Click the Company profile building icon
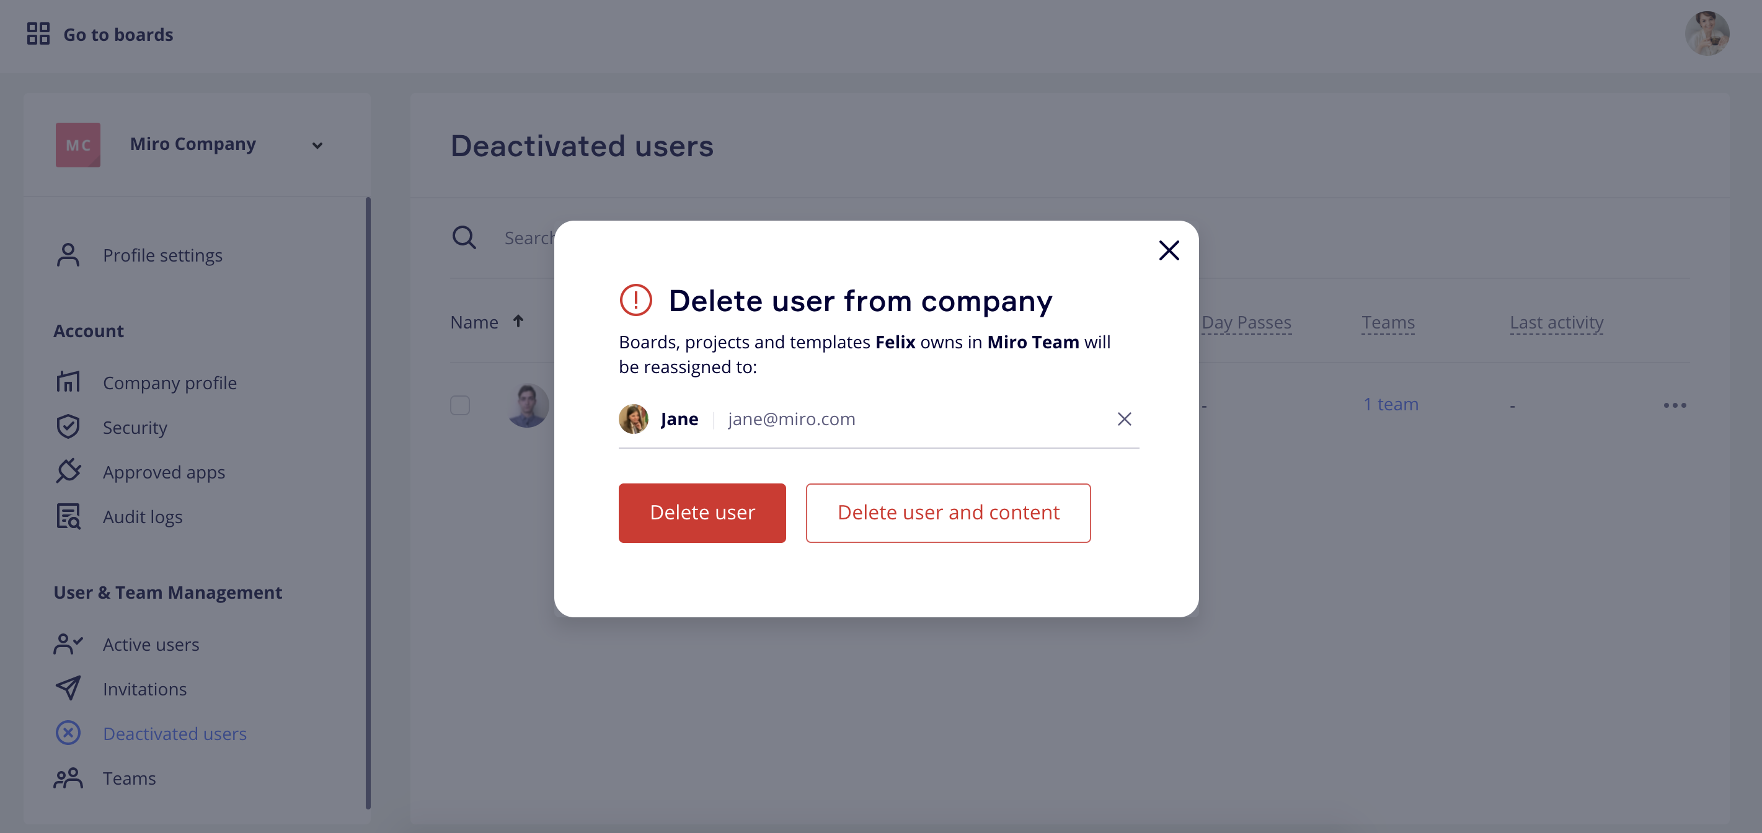Viewport: 1762px width, 833px height. (x=68, y=382)
